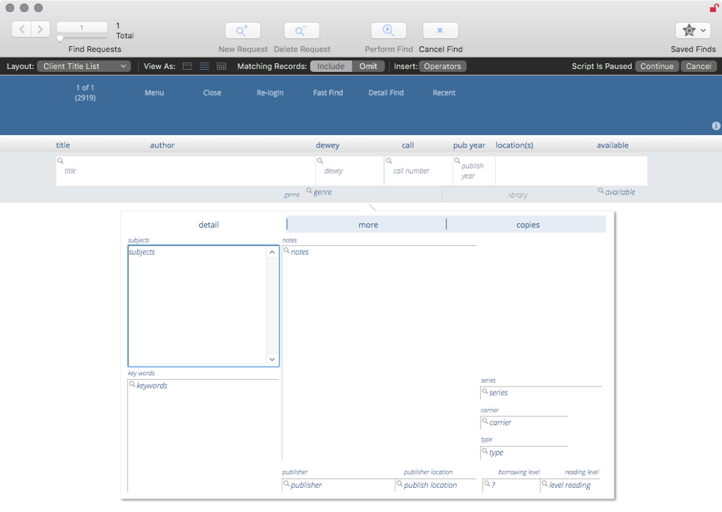The width and height of the screenshot is (722, 512).
Task: Click the Cancel Find X icon
Action: click(440, 31)
